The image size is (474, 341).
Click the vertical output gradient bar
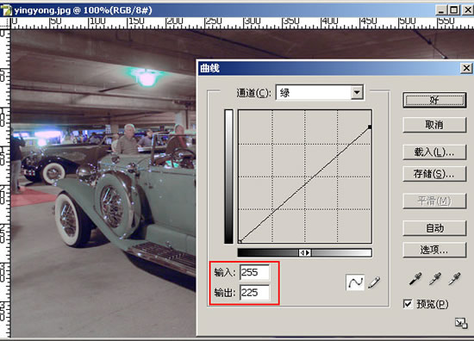point(228,177)
